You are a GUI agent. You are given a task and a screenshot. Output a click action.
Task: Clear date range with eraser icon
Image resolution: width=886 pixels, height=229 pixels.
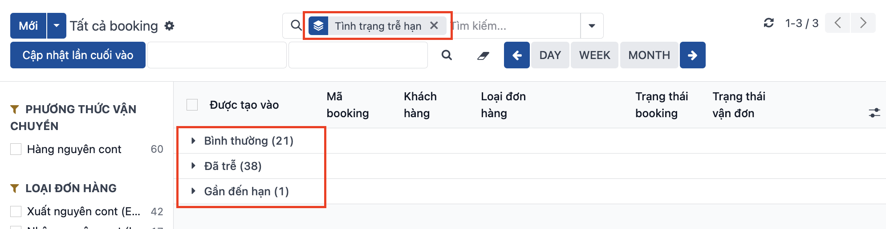tap(483, 55)
